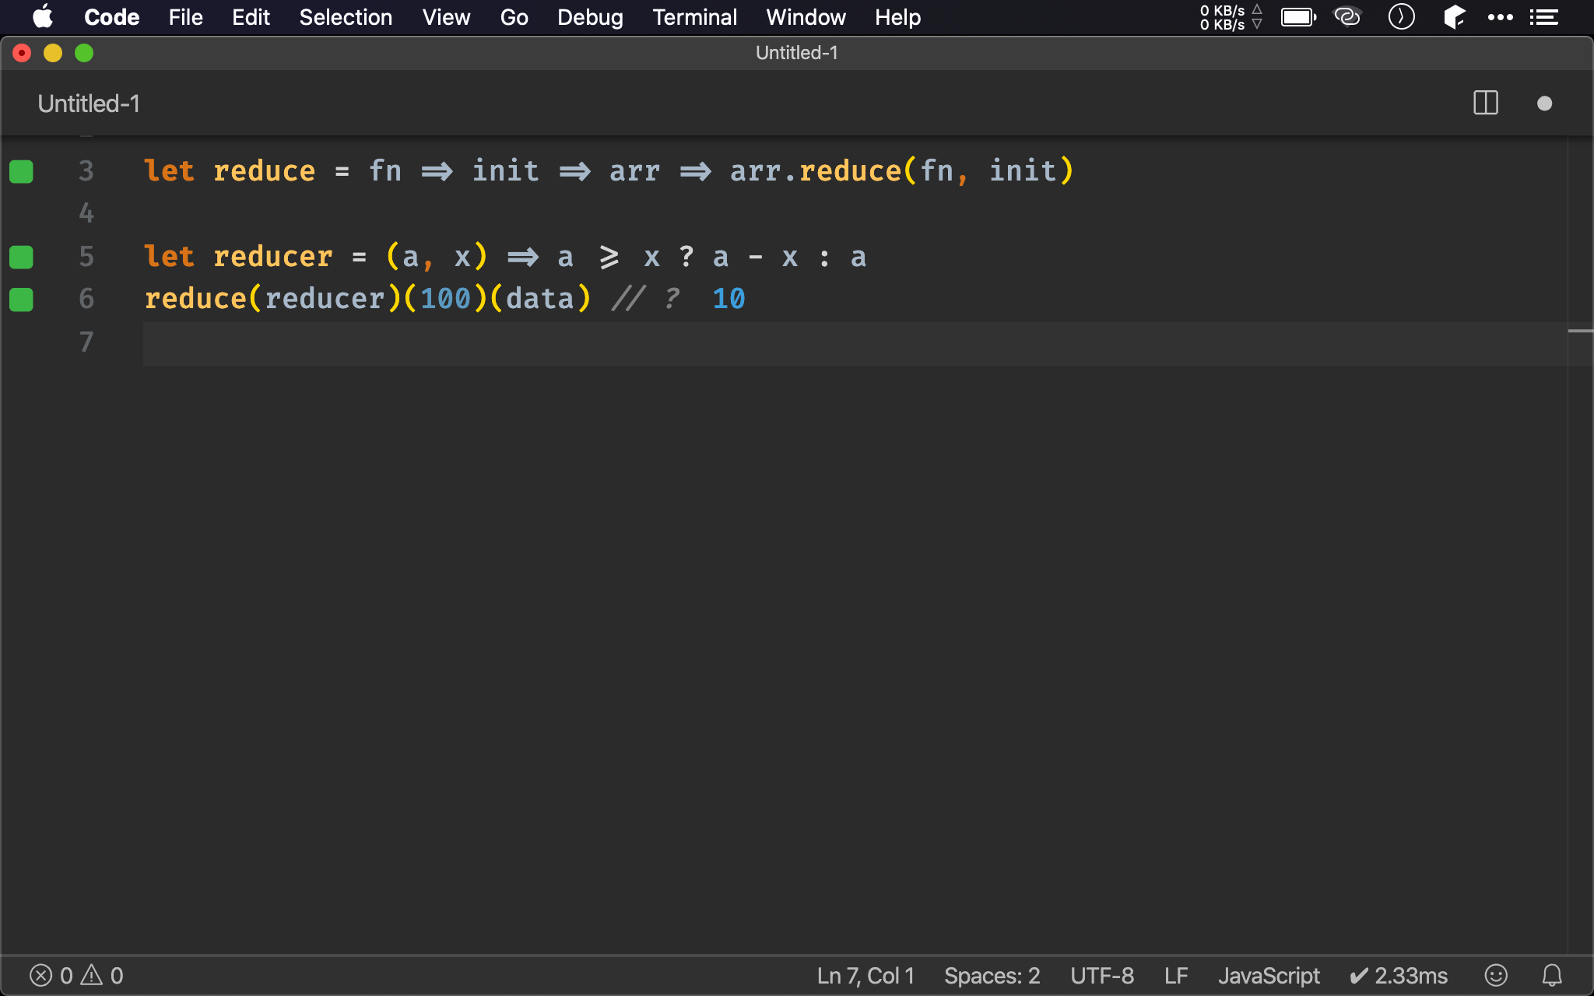Open the Debug menu
This screenshot has width=1594, height=996.
tap(590, 17)
